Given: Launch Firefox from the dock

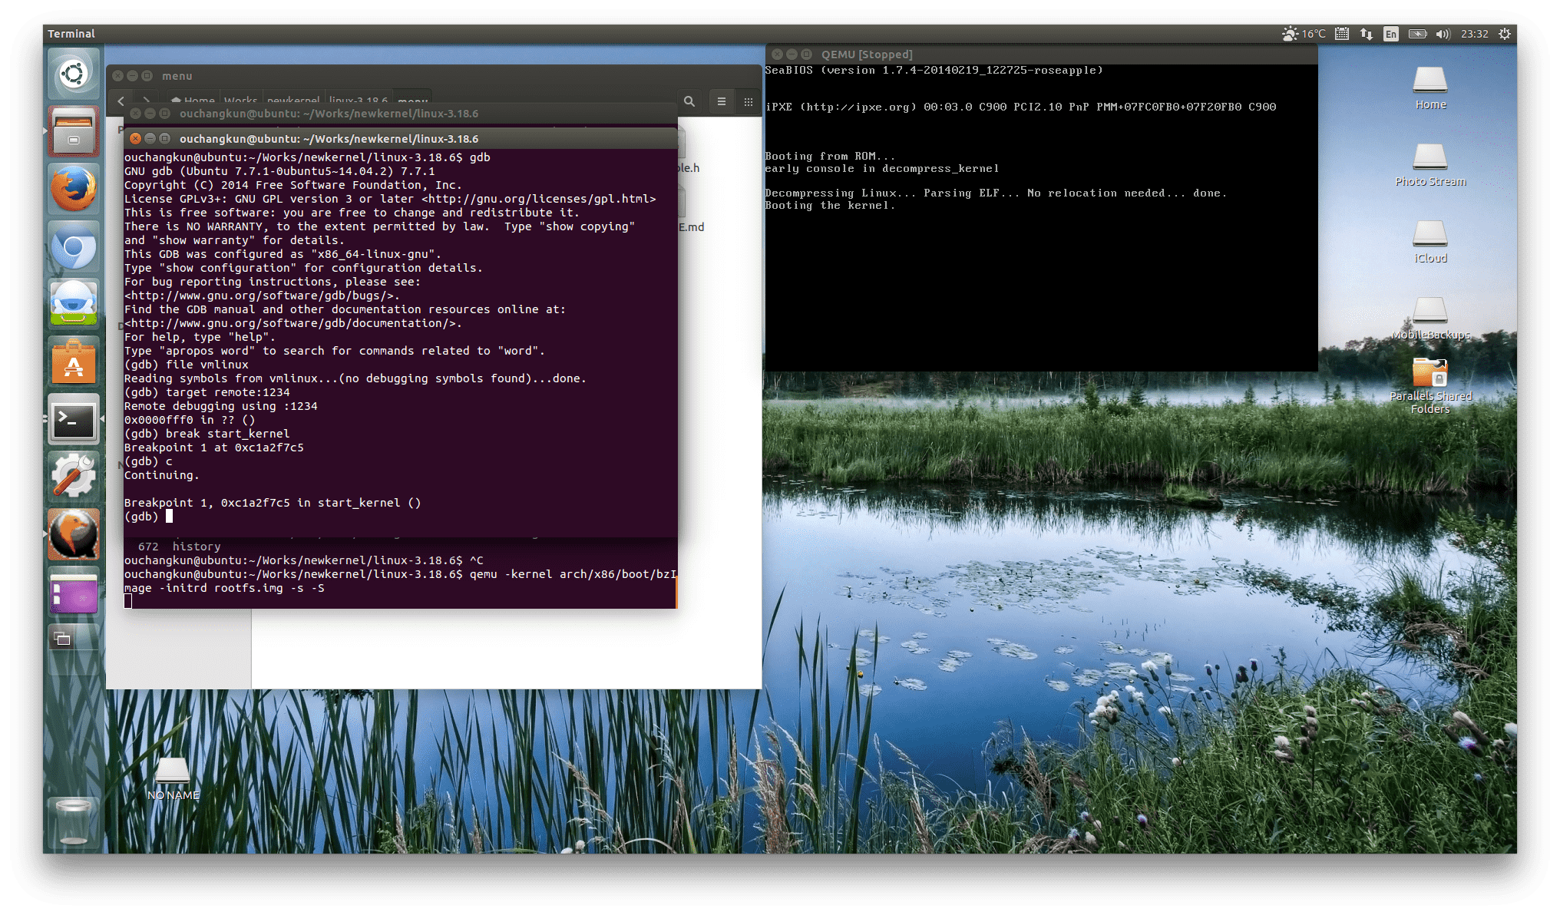Looking at the screenshot, I should [74, 189].
